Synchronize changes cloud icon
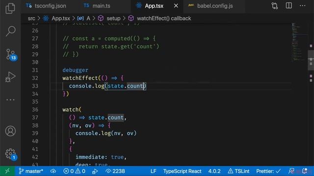Image resolution: width=314 pixels, height=176 pixels. pos(53,171)
